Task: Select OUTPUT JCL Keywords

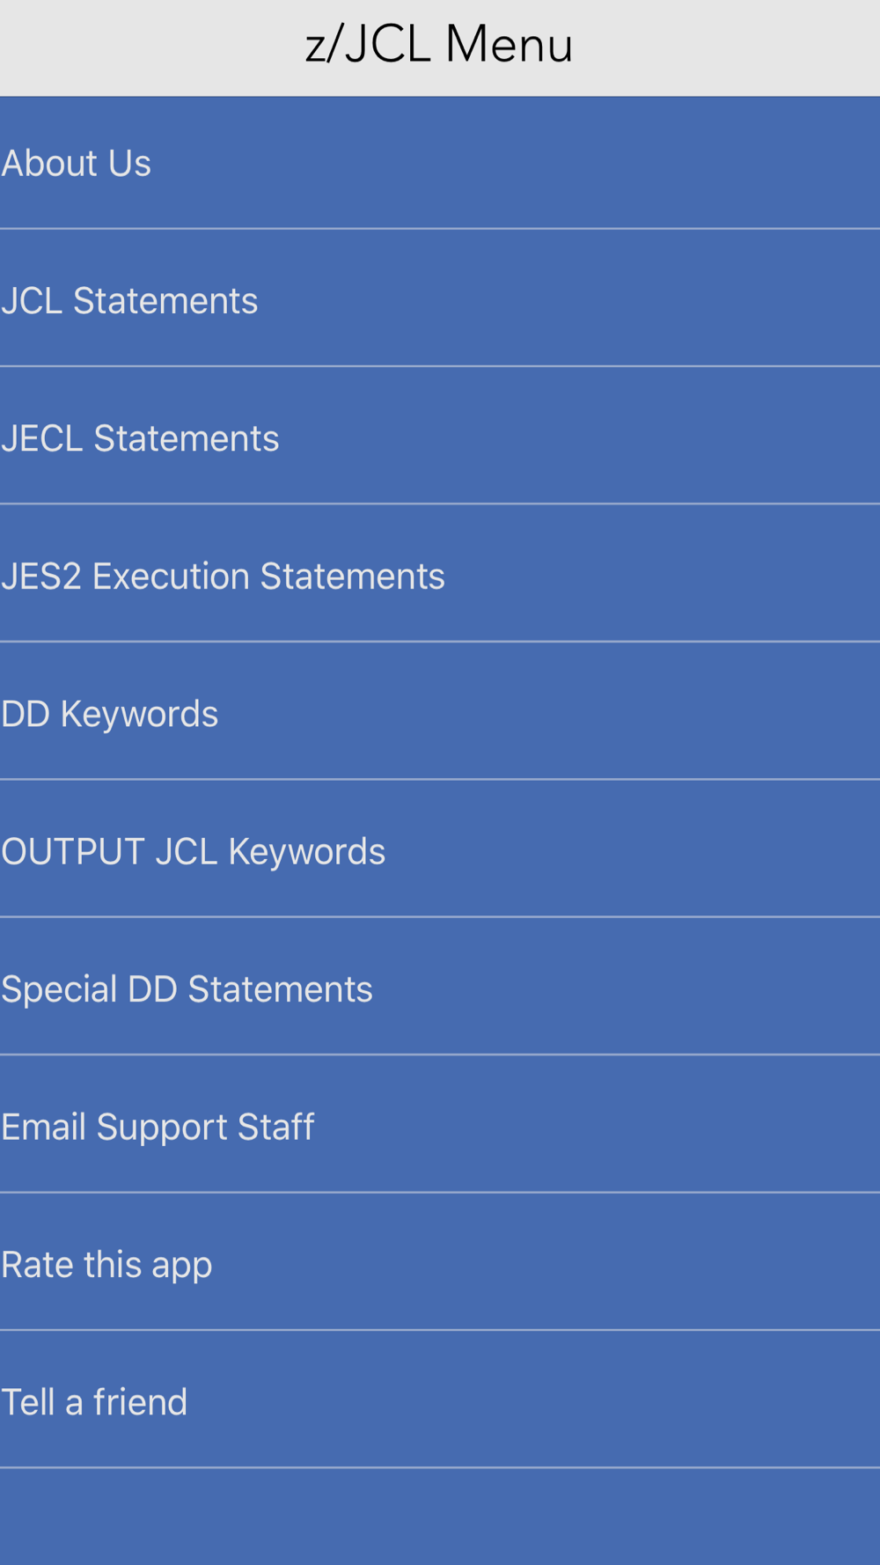Action: click(x=440, y=851)
